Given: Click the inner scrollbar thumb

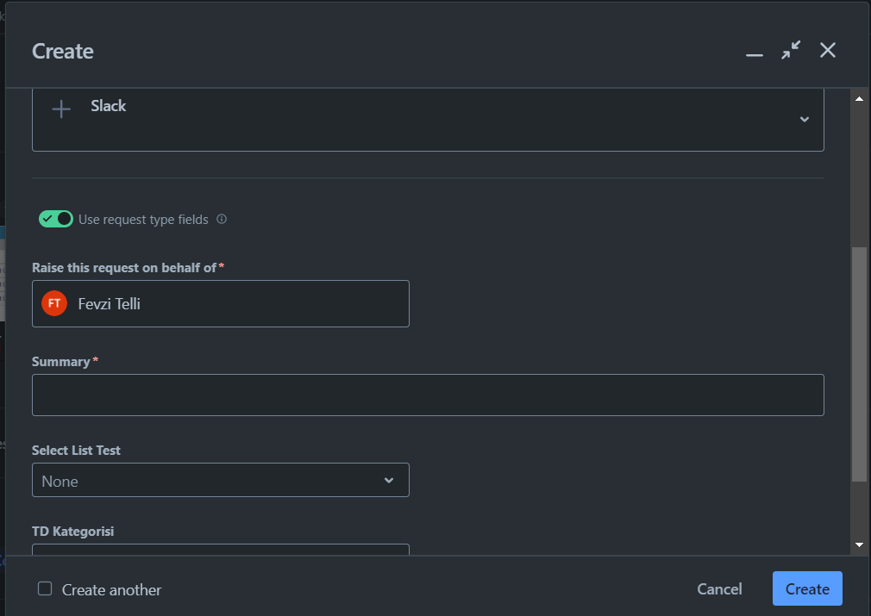Looking at the screenshot, I should [859, 362].
